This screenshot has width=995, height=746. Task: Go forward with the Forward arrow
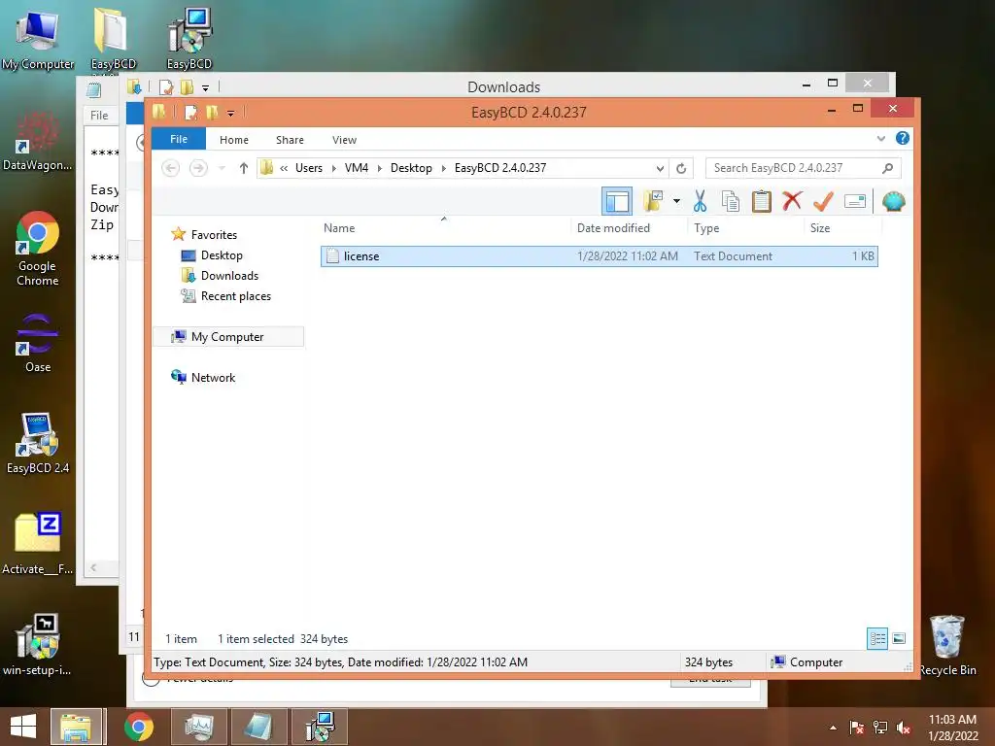[x=198, y=168]
